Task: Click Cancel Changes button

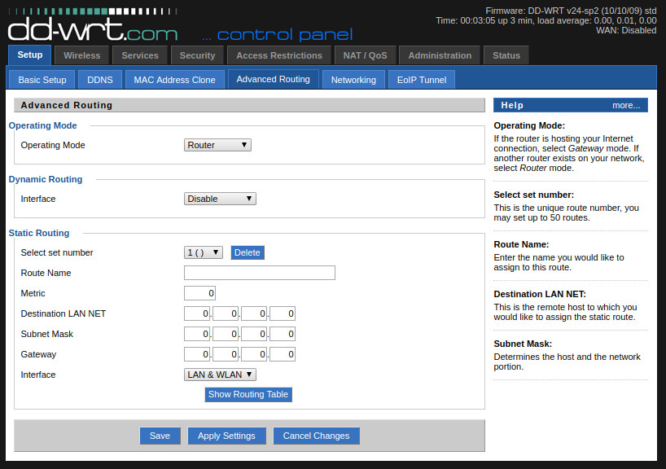Action: coord(316,436)
